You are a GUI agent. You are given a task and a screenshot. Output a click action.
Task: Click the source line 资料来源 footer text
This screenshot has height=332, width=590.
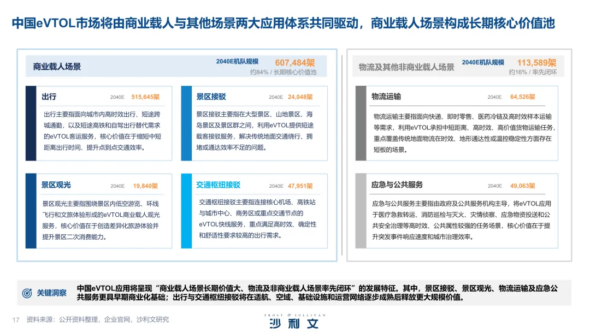pos(97,319)
